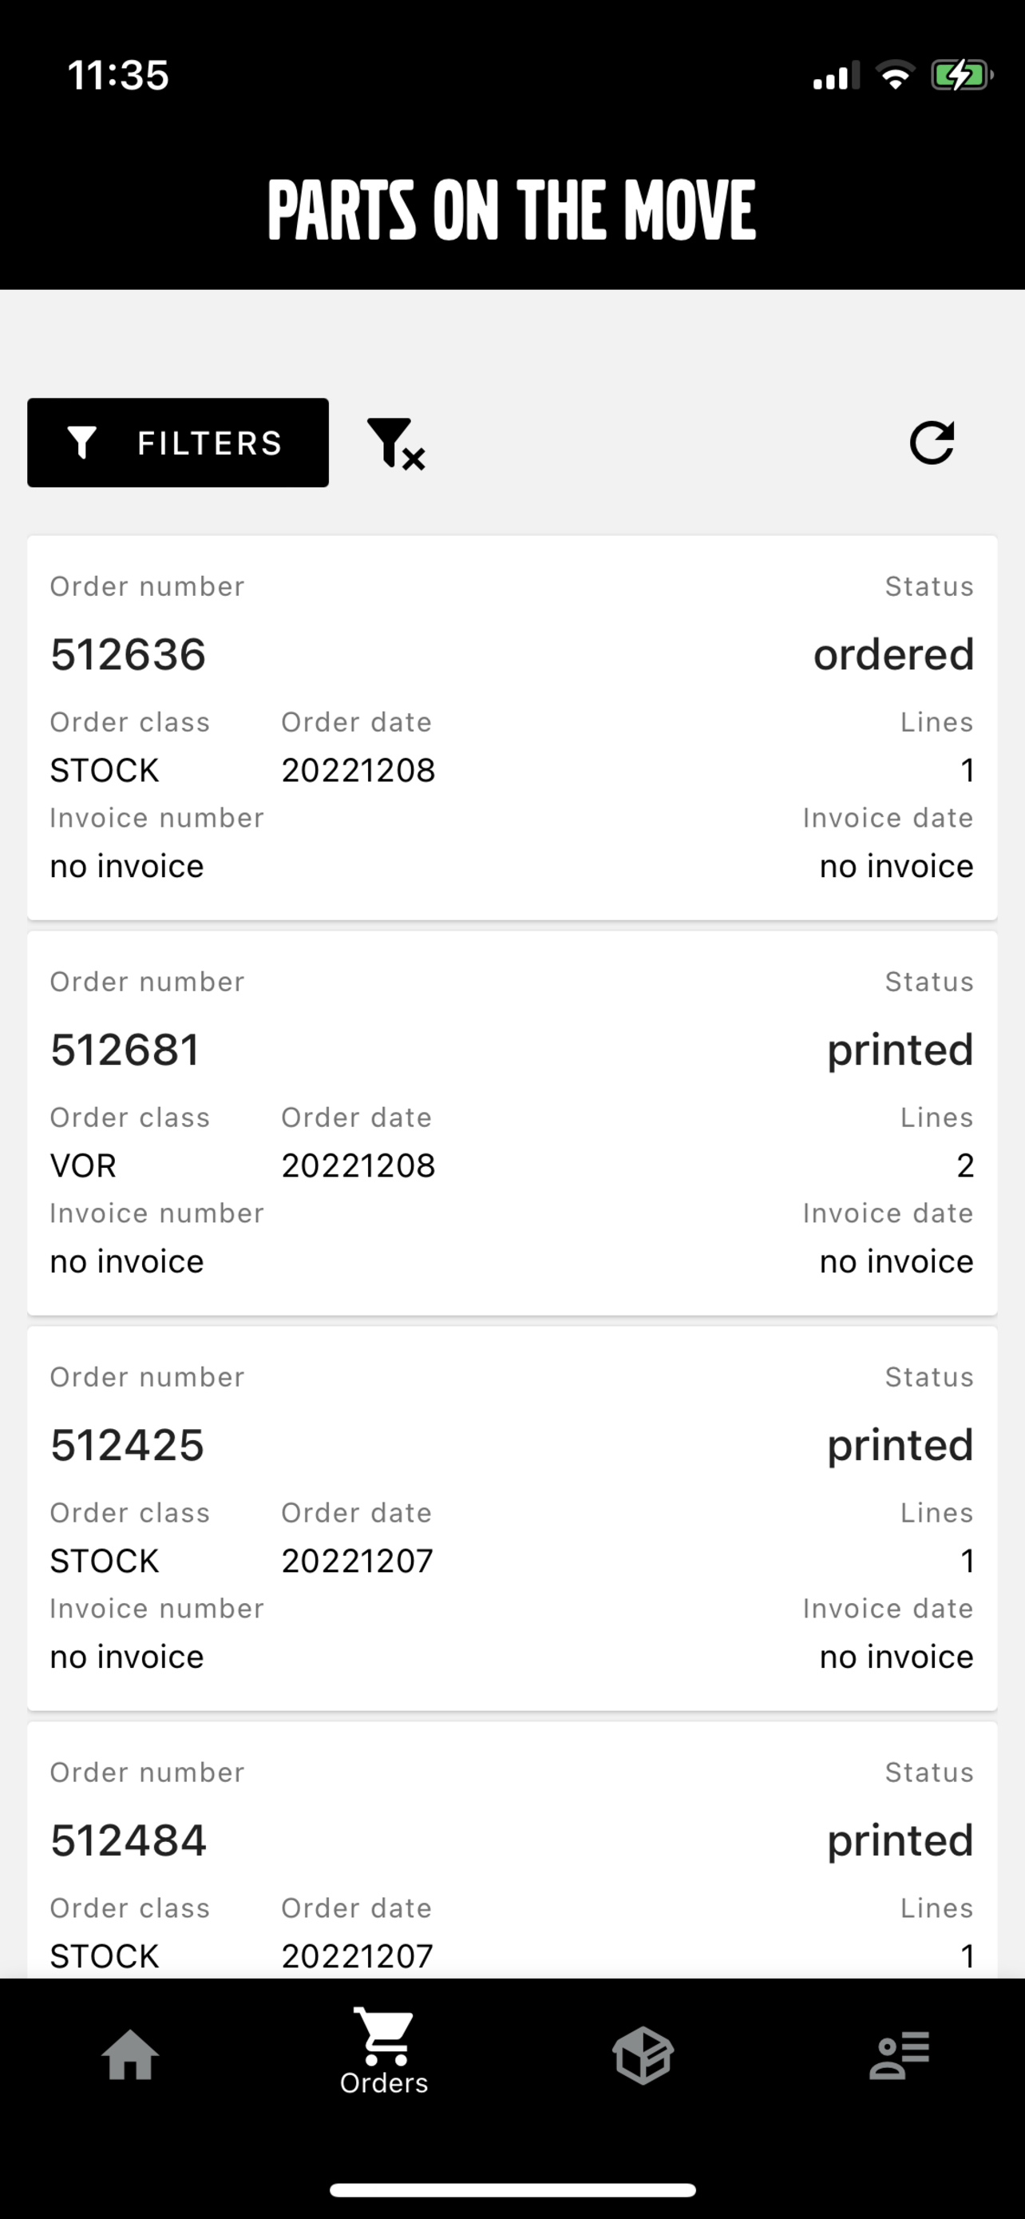This screenshot has width=1025, height=2219.
Task: Open the parts box tab
Action: pyautogui.click(x=642, y=2054)
